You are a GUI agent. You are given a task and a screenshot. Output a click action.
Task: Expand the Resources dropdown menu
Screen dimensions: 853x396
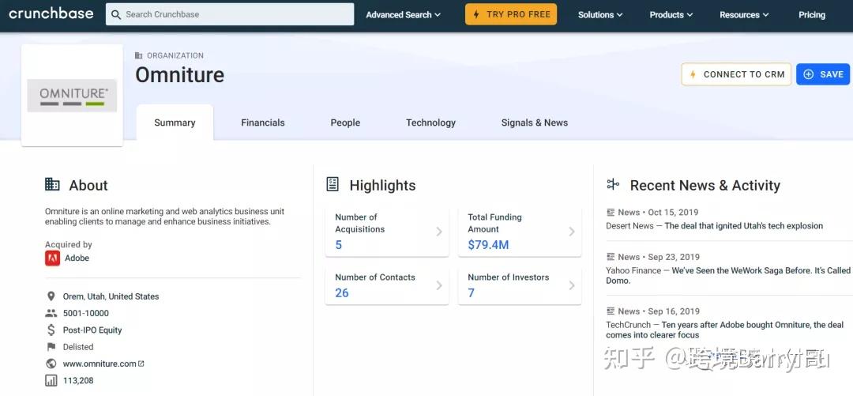[743, 14]
